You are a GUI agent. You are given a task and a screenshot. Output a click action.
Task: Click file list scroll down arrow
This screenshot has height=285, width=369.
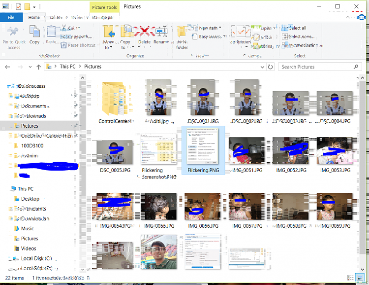click(363, 269)
